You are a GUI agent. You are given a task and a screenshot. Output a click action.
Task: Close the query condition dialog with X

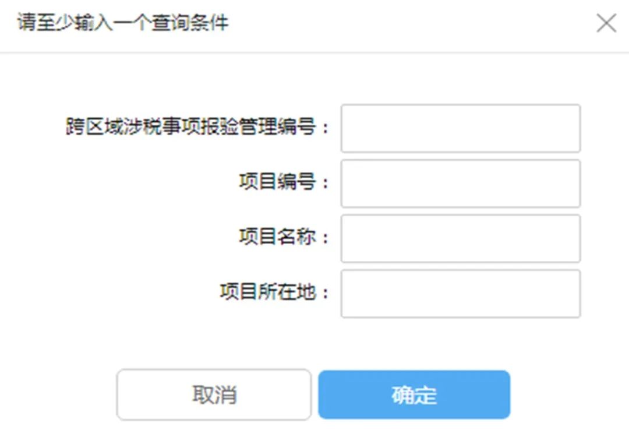606,23
